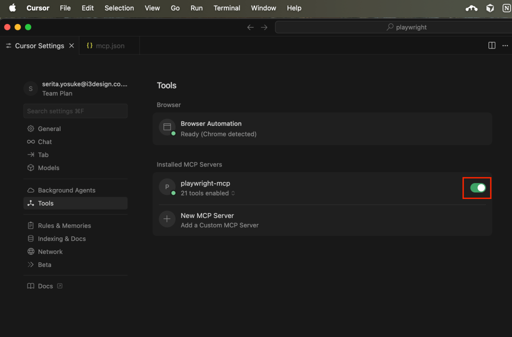The image size is (512, 337).
Task: Open Rules & Memories settings
Action: point(64,225)
